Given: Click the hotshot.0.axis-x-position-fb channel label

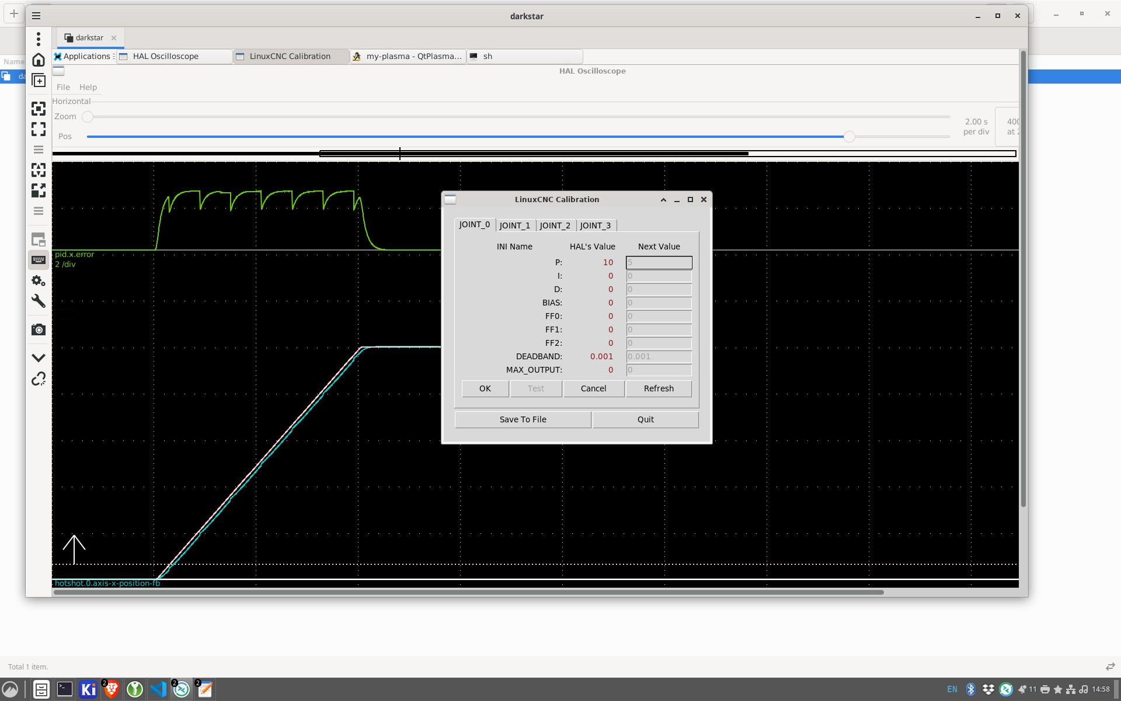Looking at the screenshot, I should (x=107, y=583).
